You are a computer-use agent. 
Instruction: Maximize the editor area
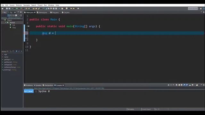204,12
